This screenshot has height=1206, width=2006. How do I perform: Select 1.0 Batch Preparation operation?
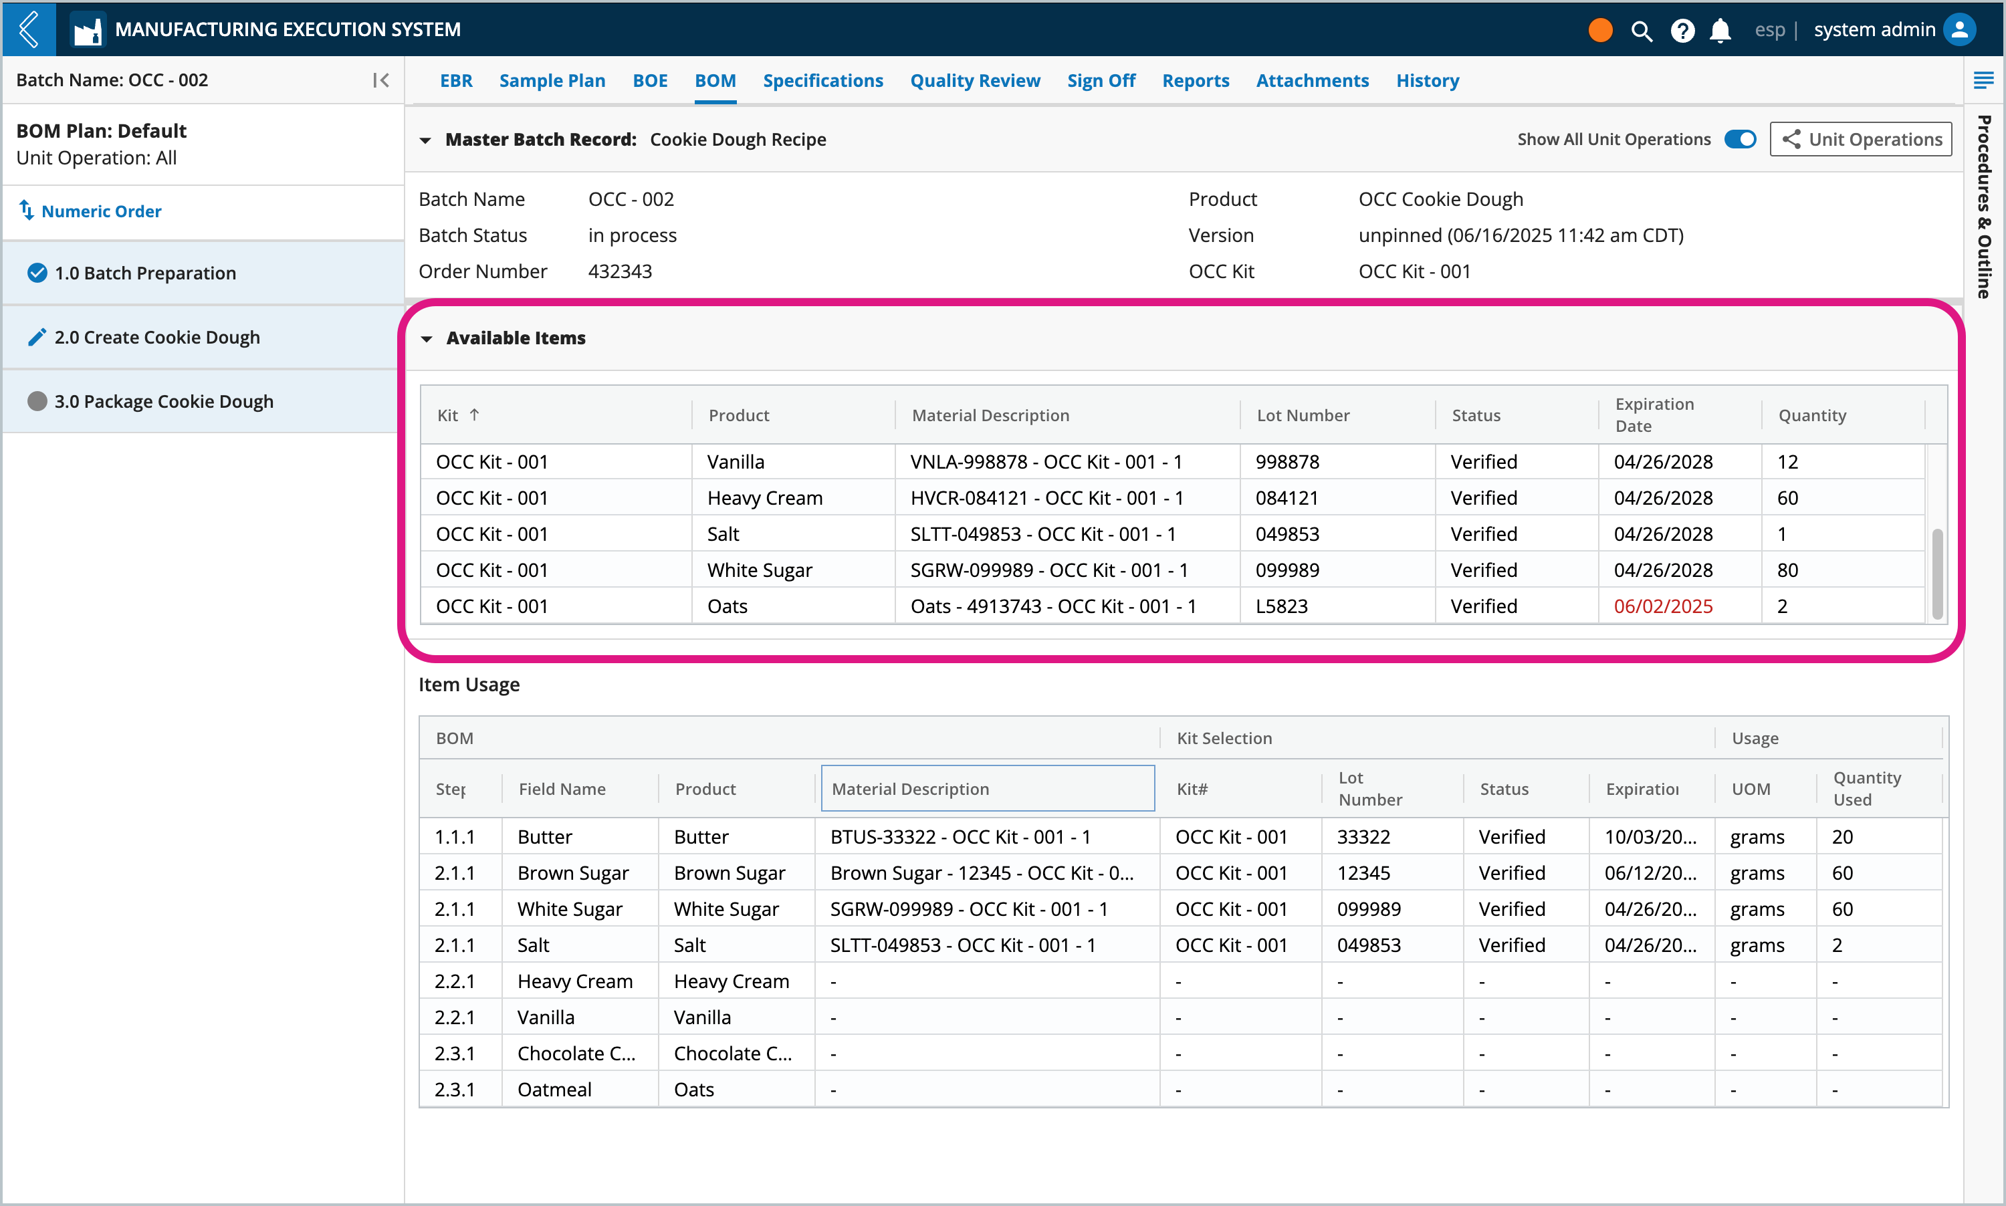click(203, 273)
